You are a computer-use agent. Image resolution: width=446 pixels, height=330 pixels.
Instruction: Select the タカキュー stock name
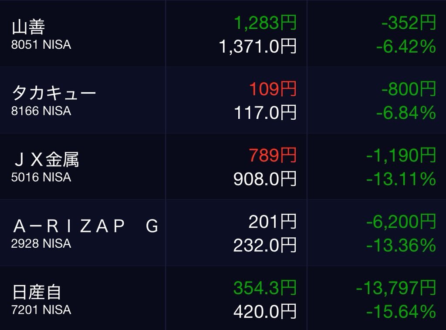[54, 93]
